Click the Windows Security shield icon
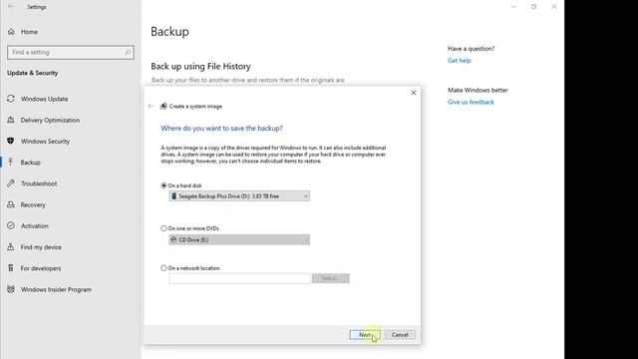The width and height of the screenshot is (638, 359). (x=11, y=141)
